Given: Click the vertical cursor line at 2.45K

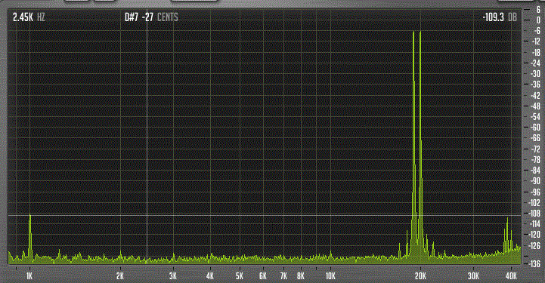Looking at the screenshot, I should pyautogui.click(x=147, y=139).
